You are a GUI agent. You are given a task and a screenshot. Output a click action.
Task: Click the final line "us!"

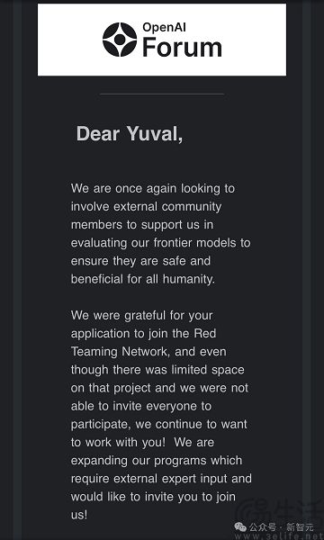pos(79,515)
